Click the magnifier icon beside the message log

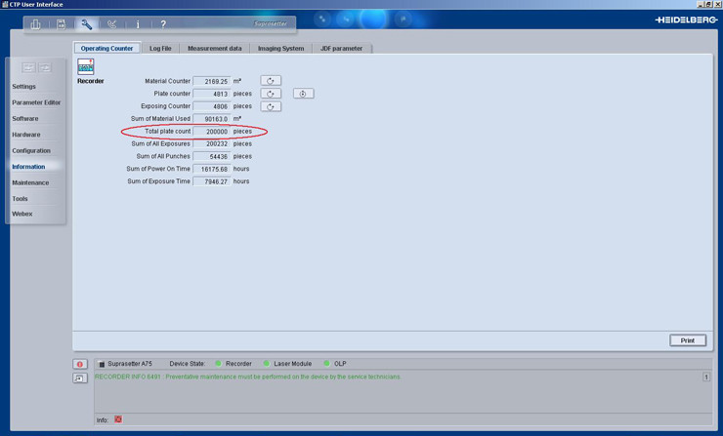click(80, 378)
